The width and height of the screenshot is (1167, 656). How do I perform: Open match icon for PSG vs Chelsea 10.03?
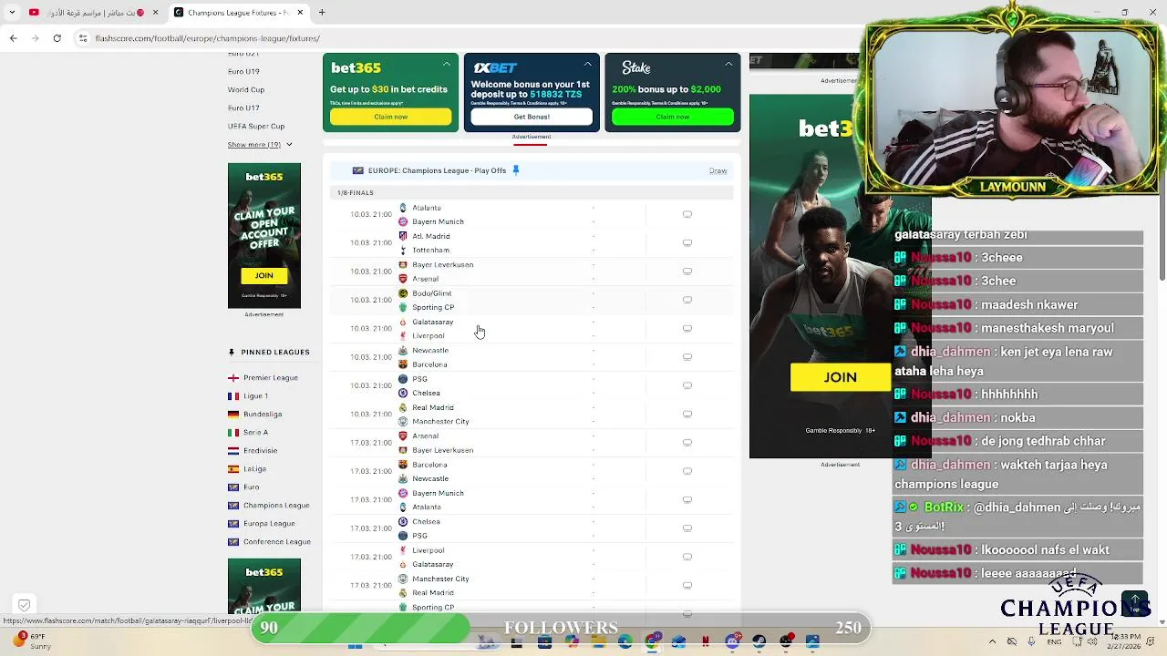pos(687,385)
